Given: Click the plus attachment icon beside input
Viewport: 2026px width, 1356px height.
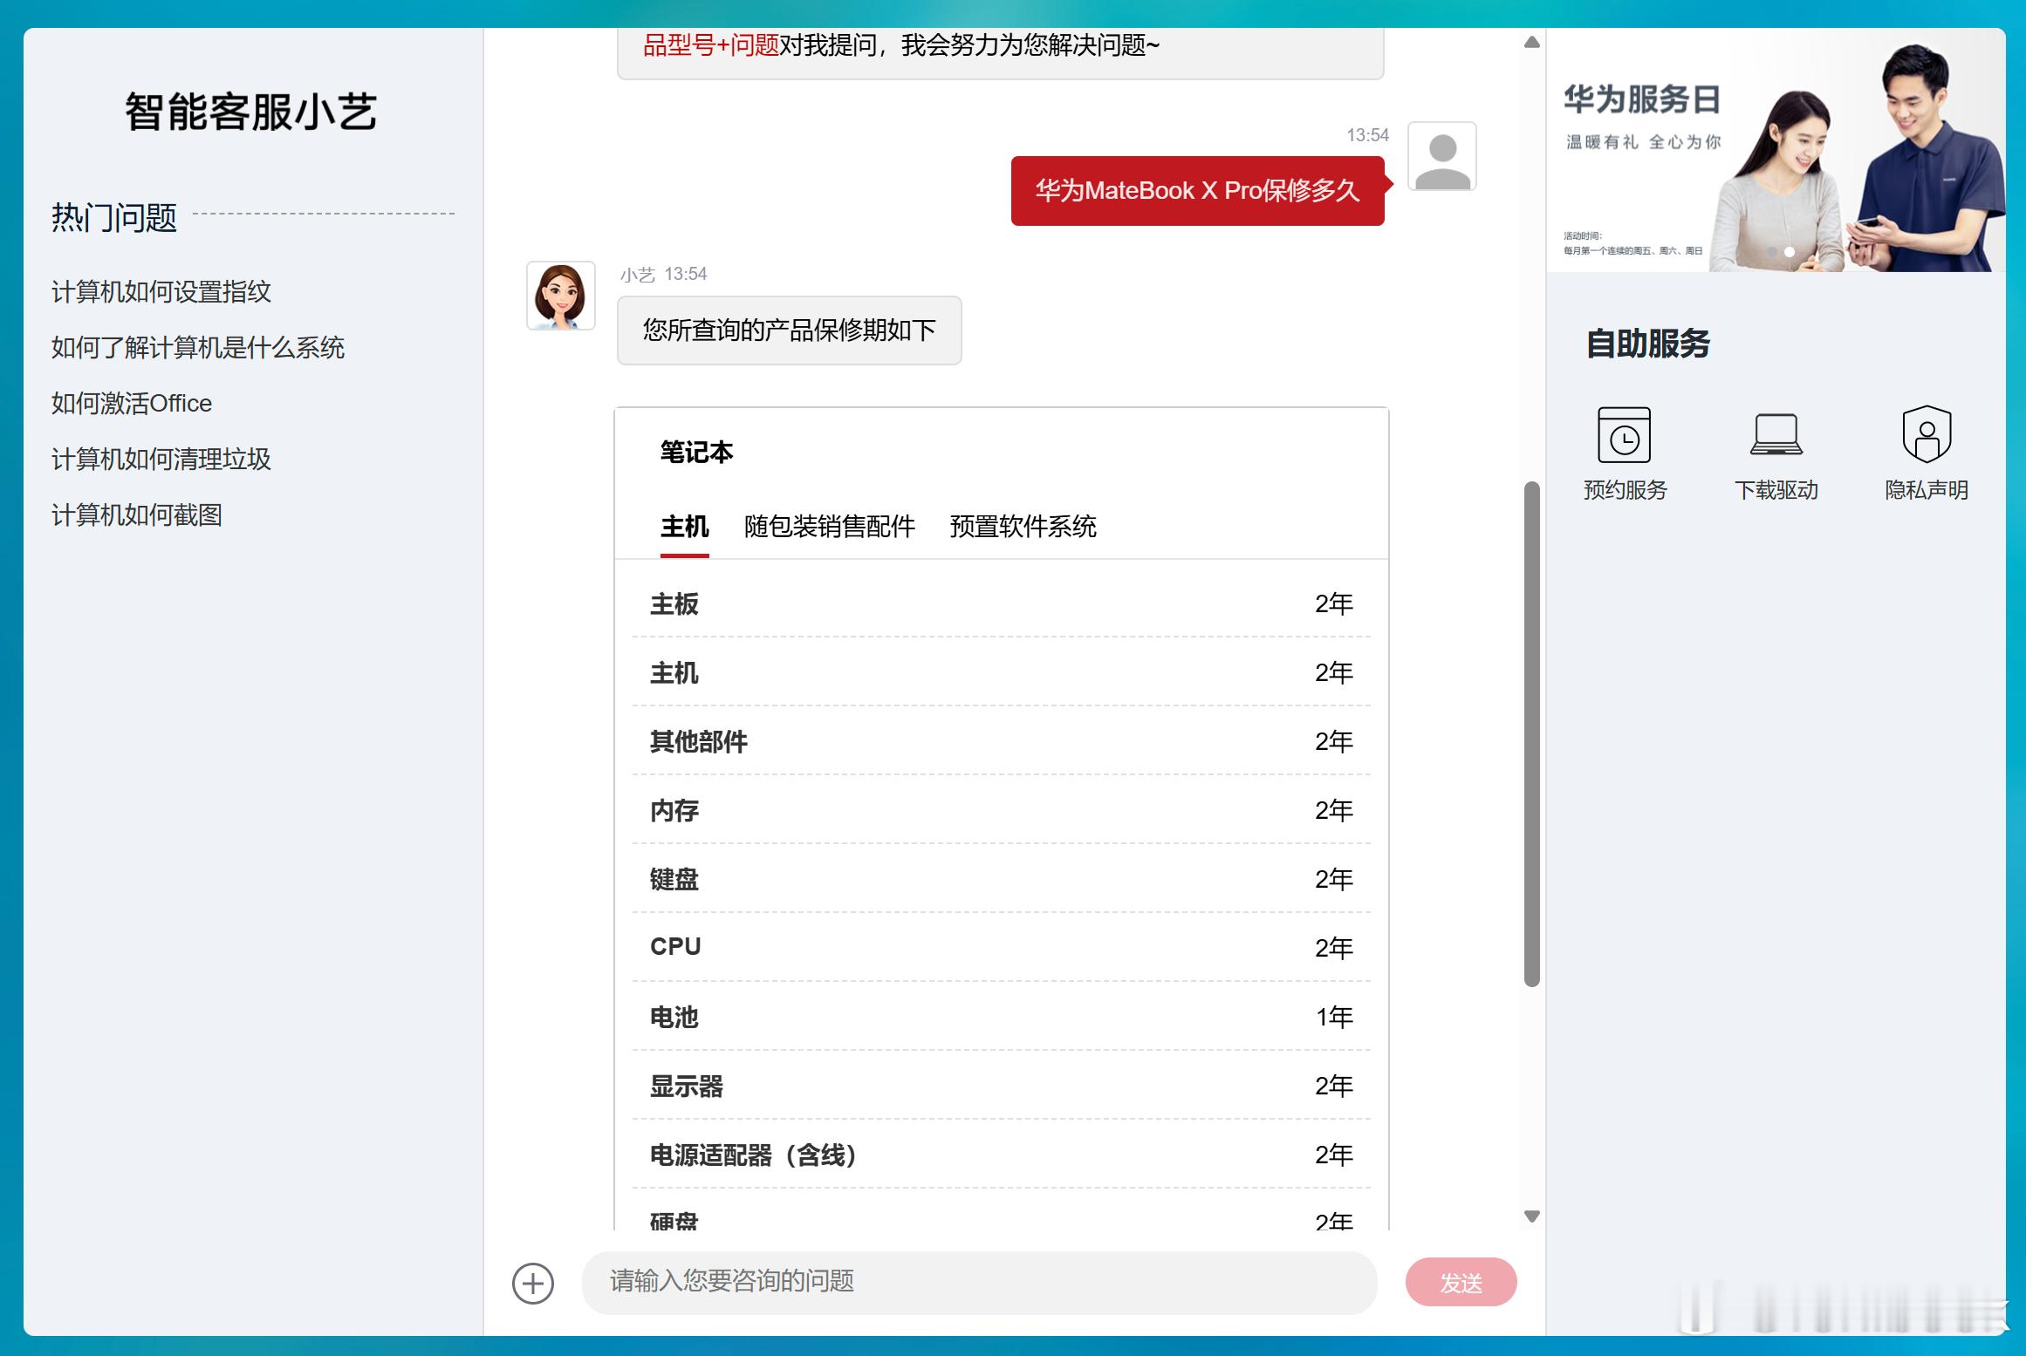Looking at the screenshot, I should 533,1283.
